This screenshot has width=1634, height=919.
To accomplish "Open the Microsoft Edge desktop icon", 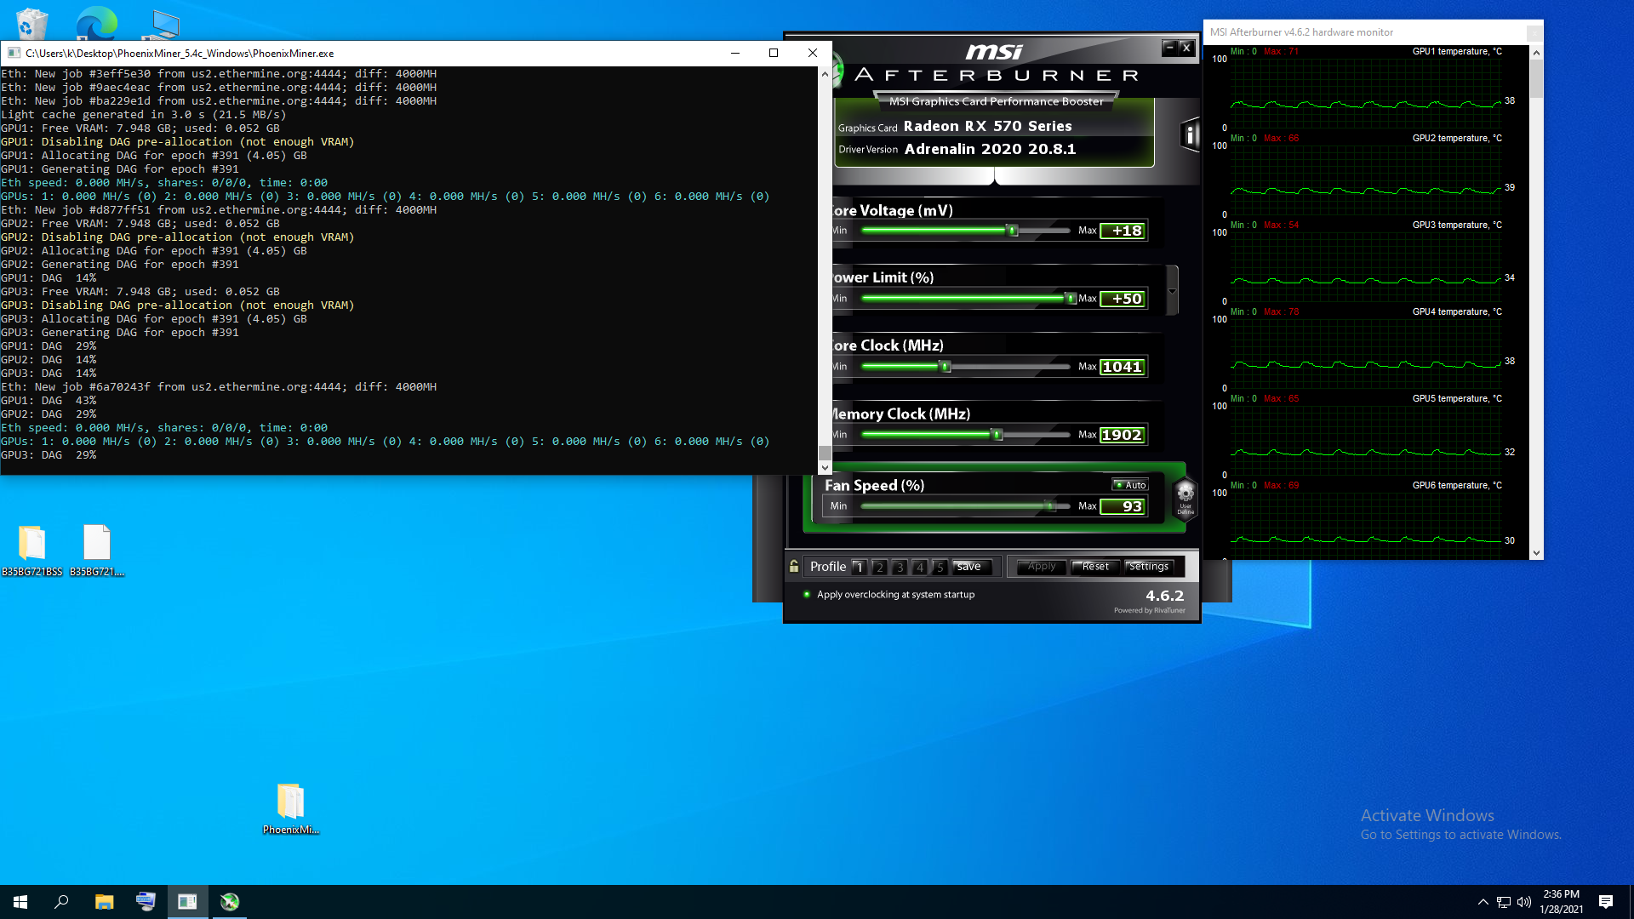I will coord(96,22).
